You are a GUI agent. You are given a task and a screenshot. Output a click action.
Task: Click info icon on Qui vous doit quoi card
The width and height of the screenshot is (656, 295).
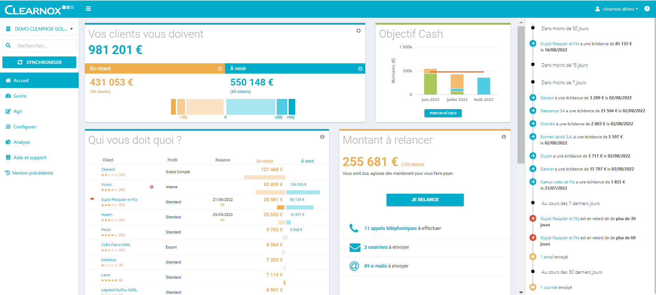(322, 137)
